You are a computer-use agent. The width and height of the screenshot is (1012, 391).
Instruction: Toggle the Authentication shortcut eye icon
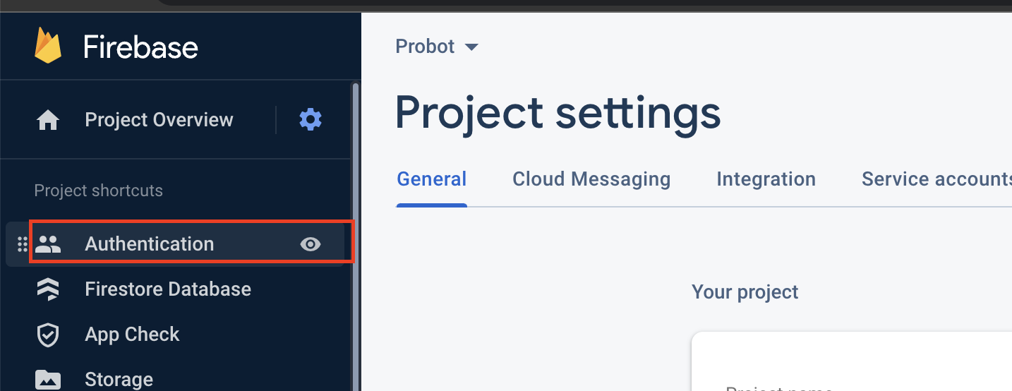click(x=311, y=244)
